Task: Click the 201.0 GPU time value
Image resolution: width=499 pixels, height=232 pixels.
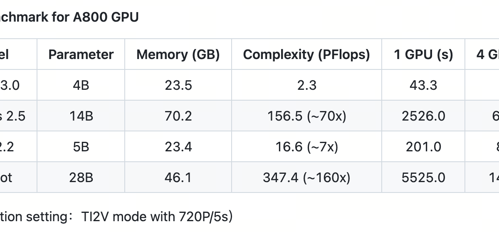Action: click(423, 147)
